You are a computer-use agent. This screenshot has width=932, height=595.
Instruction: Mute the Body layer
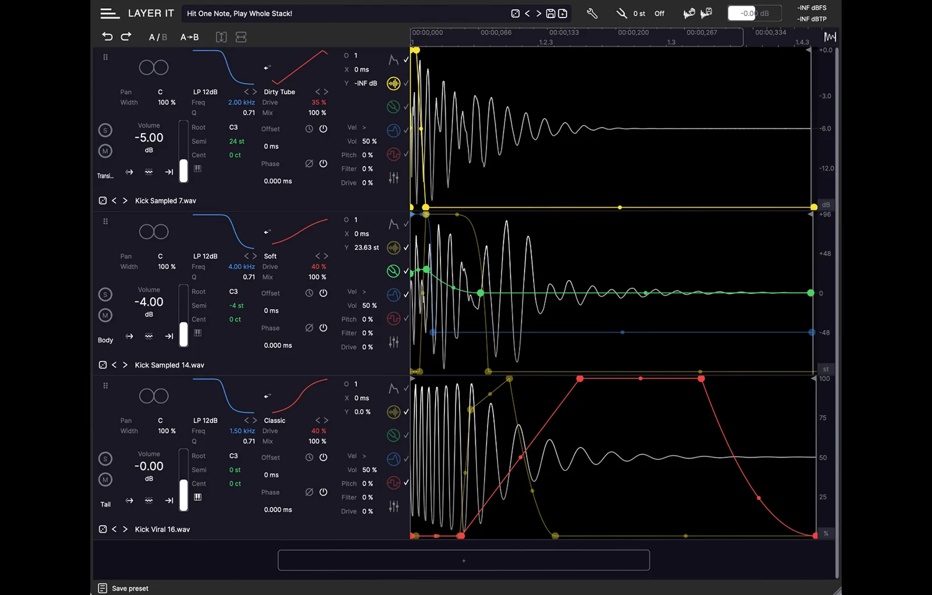pos(105,316)
